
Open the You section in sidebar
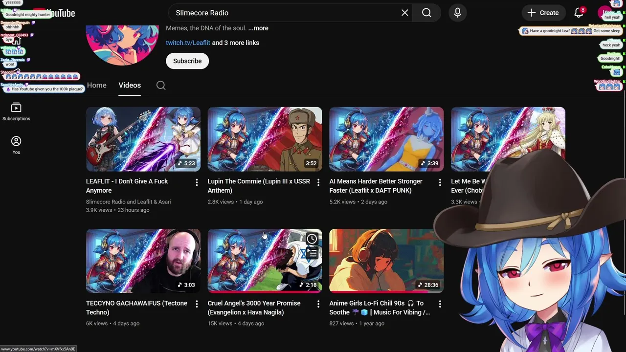(16, 145)
